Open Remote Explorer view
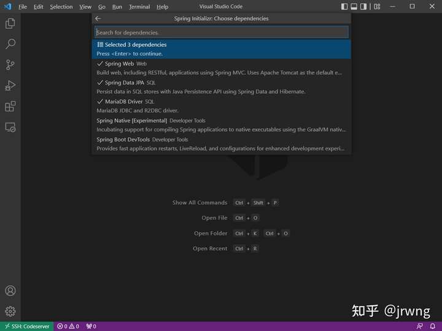Viewport: 442px width, 331px height. coord(10,127)
